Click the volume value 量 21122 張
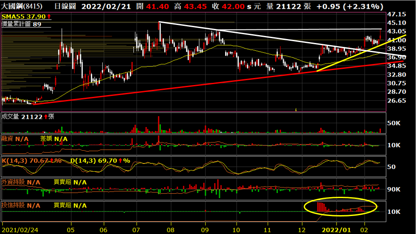This screenshot has height=234, width=416. pyautogui.click(x=289, y=7)
